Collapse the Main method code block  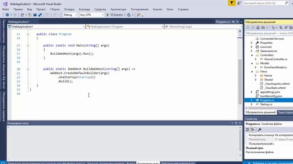click(28, 46)
